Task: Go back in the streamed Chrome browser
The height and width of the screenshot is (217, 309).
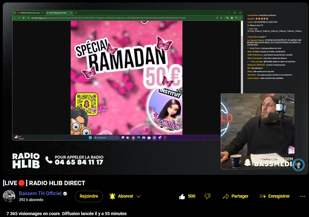Action: pyautogui.click(x=15, y=18)
